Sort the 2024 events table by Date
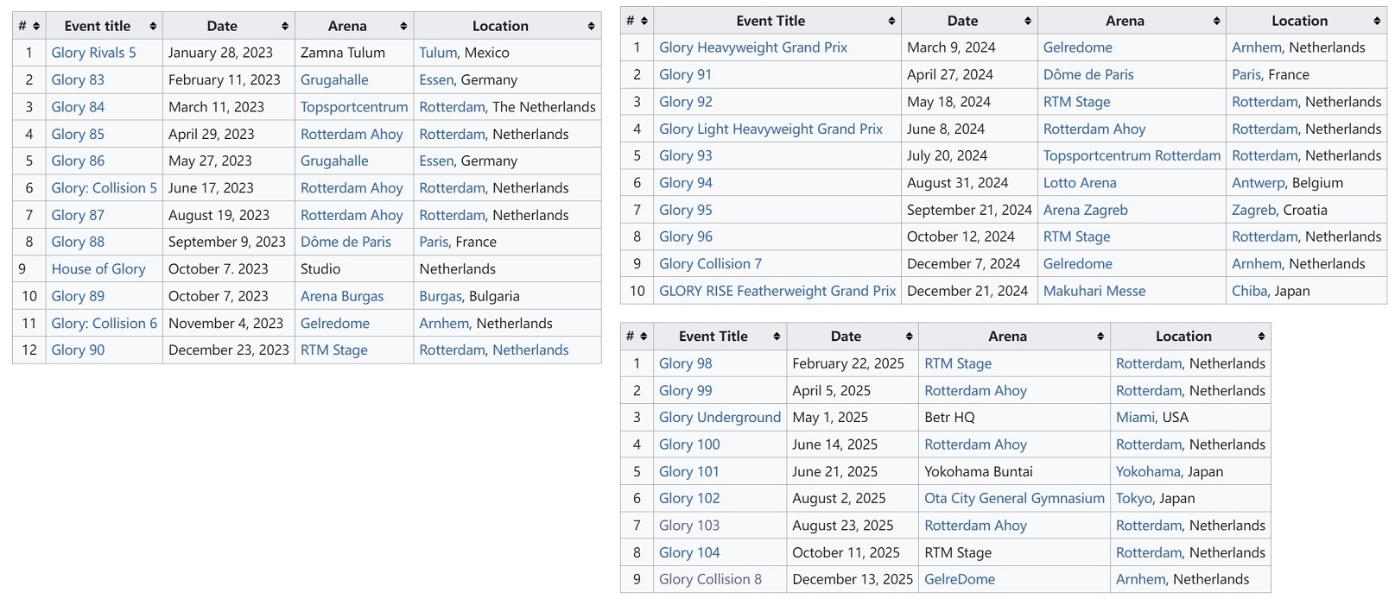This screenshot has width=1395, height=605. pyautogui.click(x=1027, y=21)
